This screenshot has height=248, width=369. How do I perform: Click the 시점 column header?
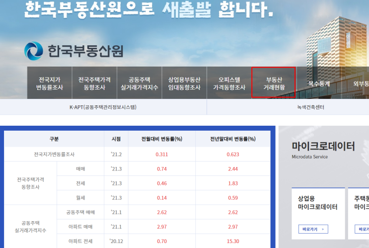[x=116, y=139]
